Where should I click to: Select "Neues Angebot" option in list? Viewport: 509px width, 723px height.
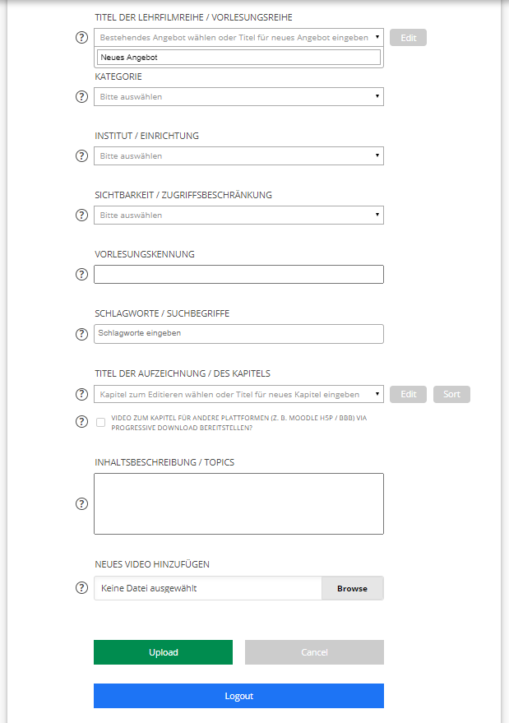238,58
